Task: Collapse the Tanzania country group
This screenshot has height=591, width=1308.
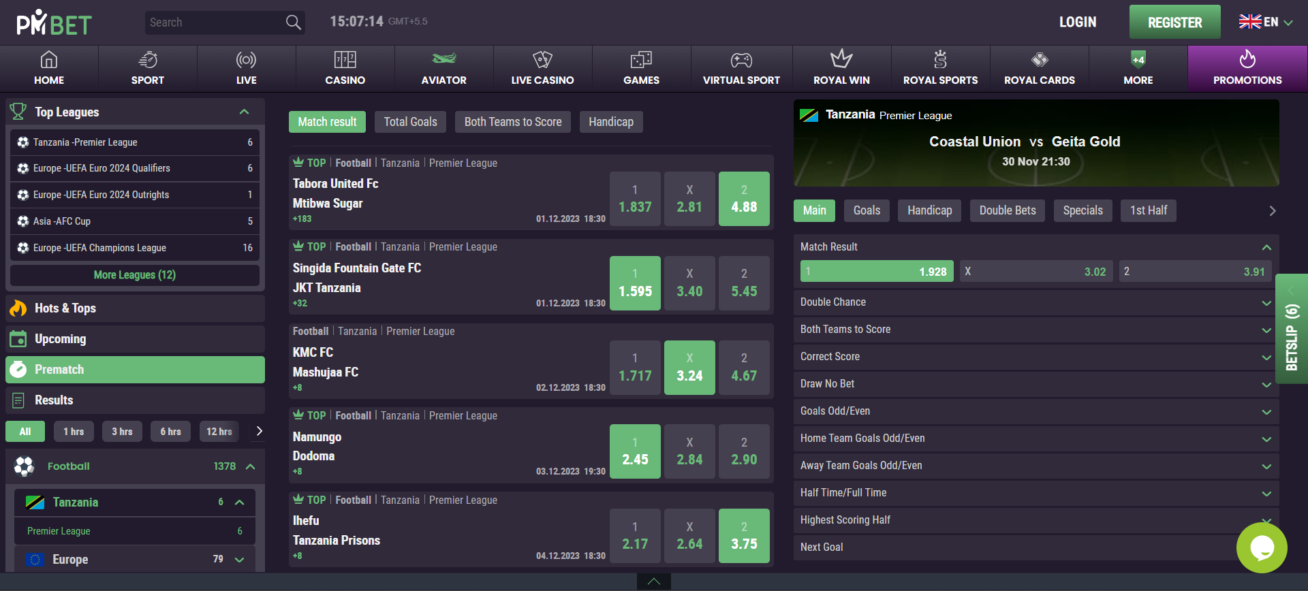Action: pyautogui.click(x=239, y=502)
